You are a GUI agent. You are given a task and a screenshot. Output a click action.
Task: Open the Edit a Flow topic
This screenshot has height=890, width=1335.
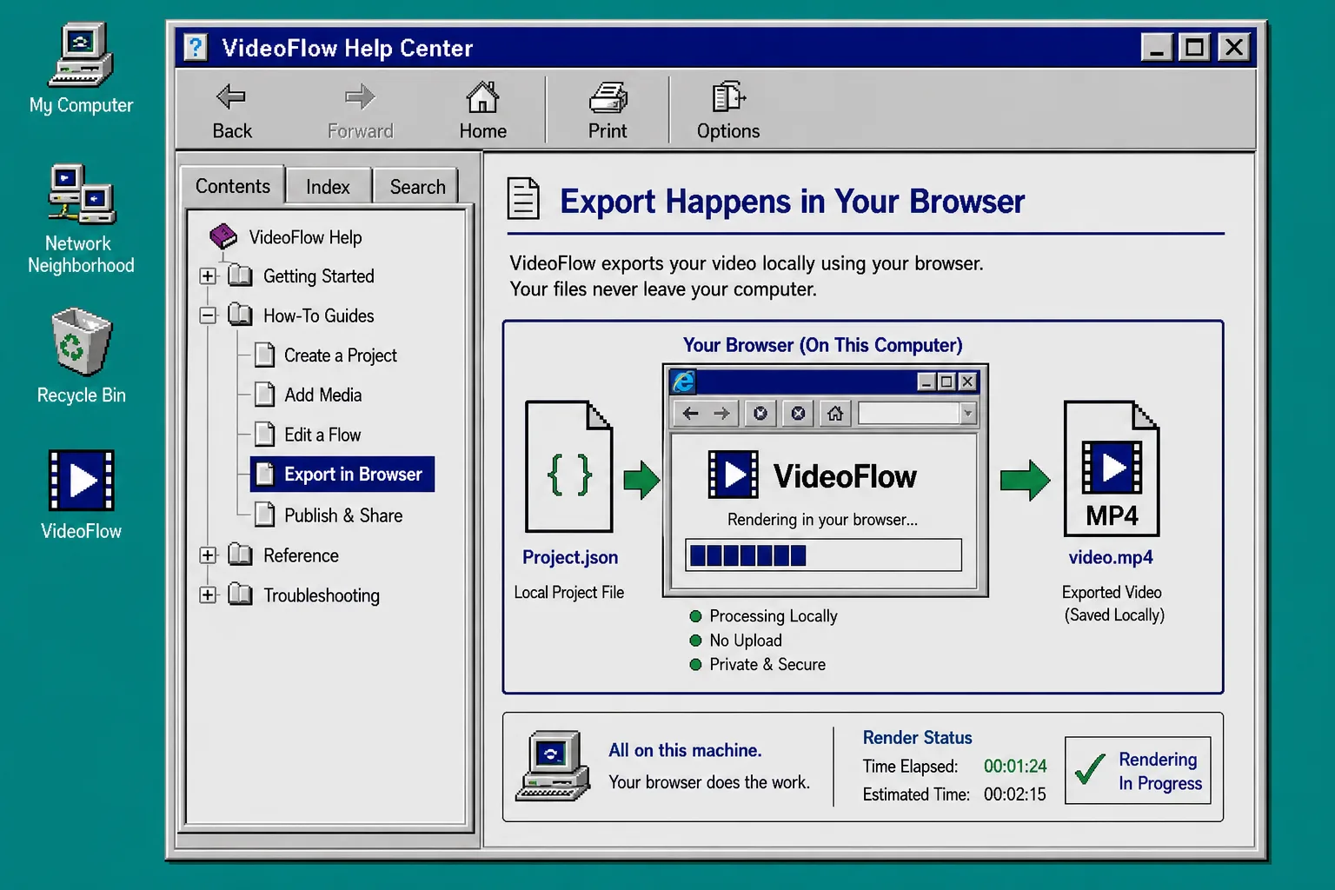click(x=308, y=435)
